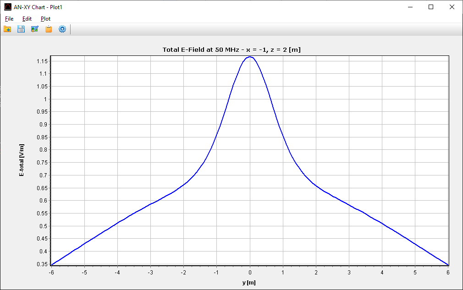Click the -6 tick label on the horizontal axis
Viewport: 463px width, 290px height.
pos(51,272)
